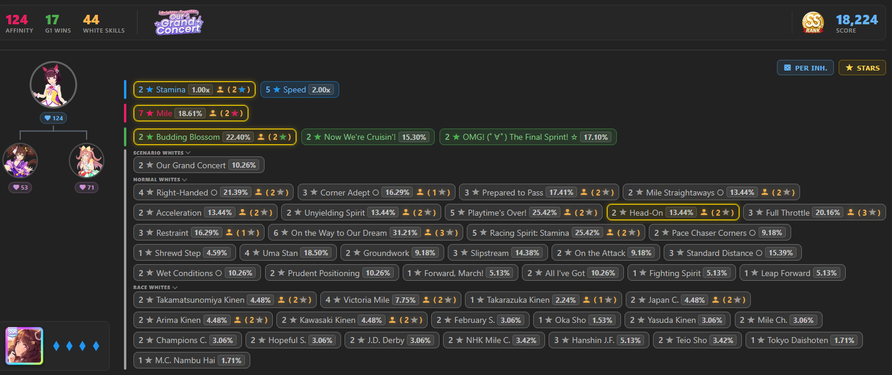Click the On the Attack chip
This screenshot has height=375, width=892.
click(606, 253)
